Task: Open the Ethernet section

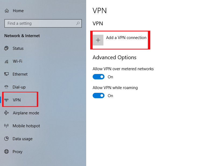Action: [20, 74]
